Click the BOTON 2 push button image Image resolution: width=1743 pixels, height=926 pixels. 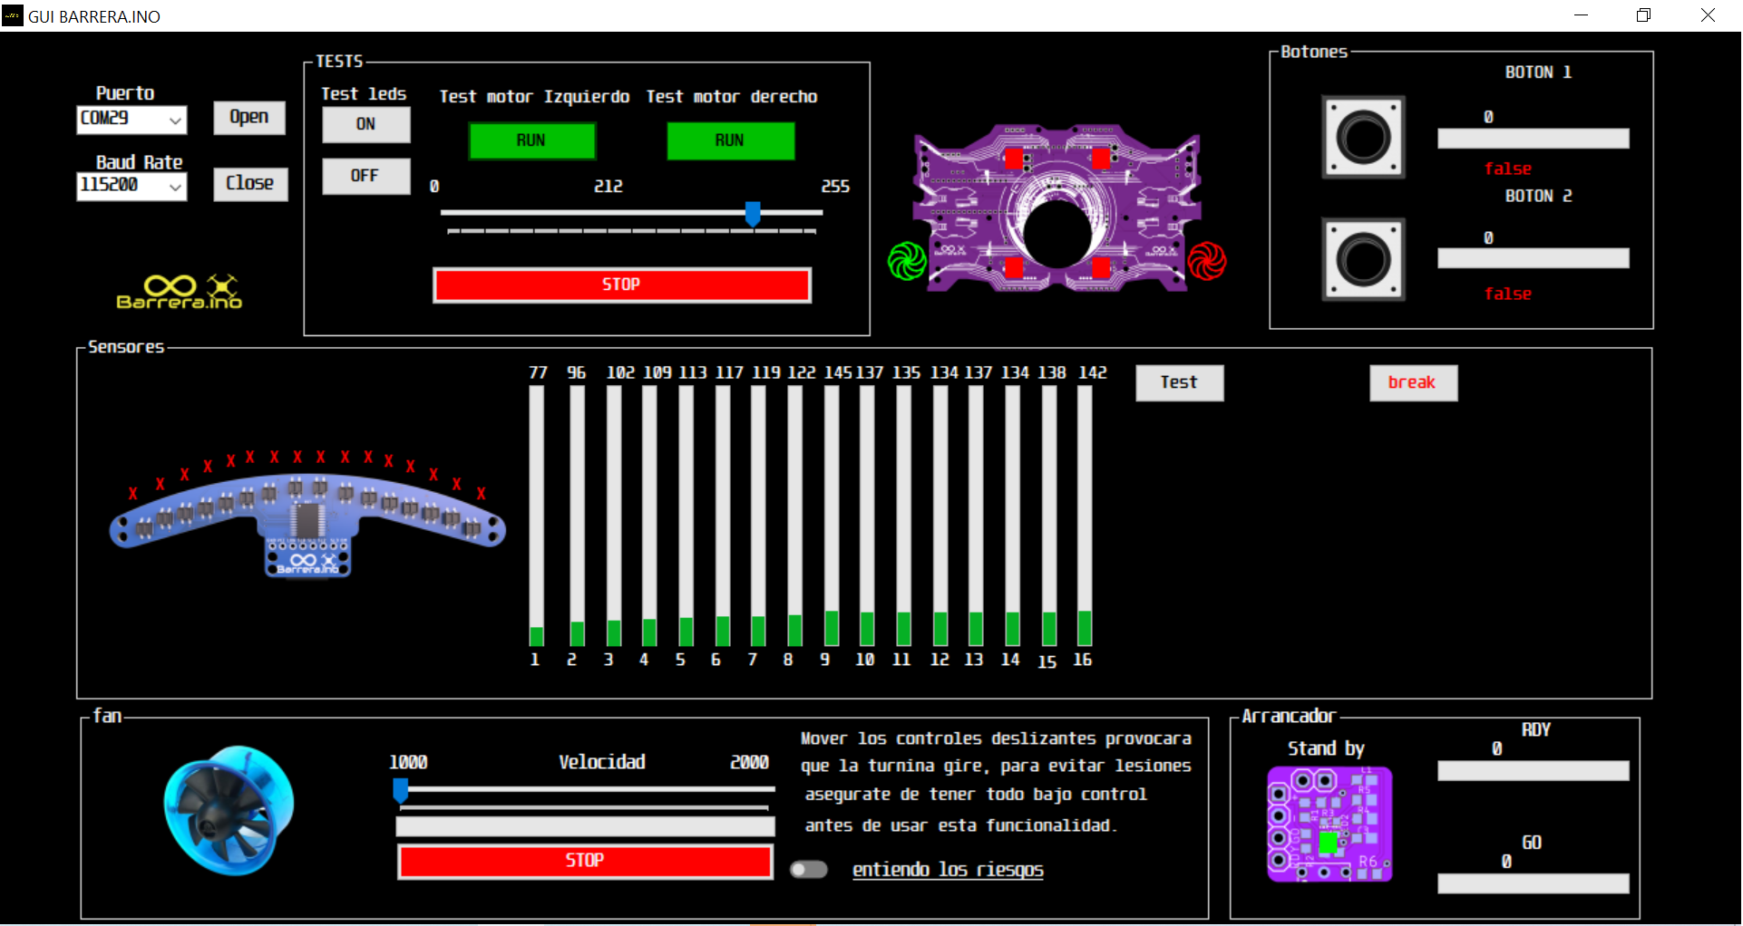point(1363,260)
